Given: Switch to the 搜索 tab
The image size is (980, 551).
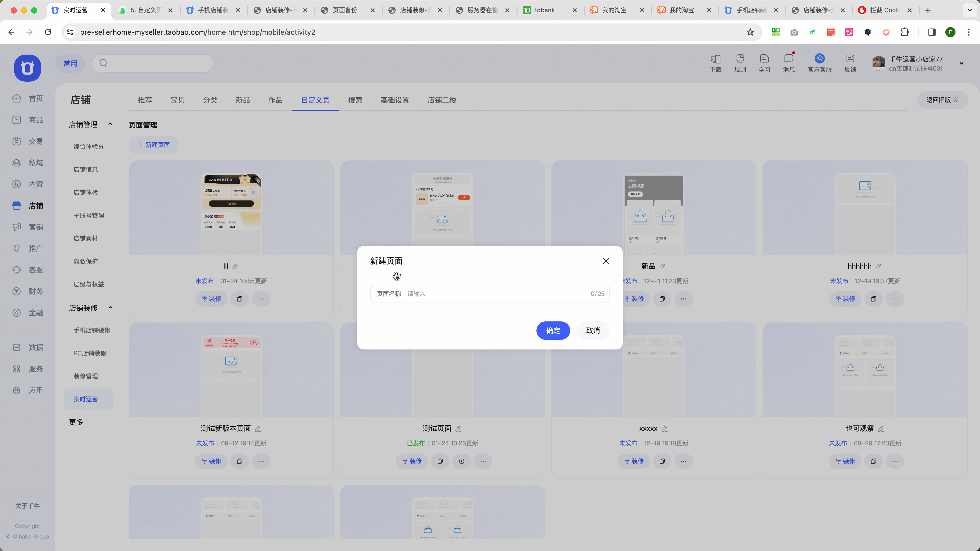Looking at the screenshot, I should coord(355,100).
